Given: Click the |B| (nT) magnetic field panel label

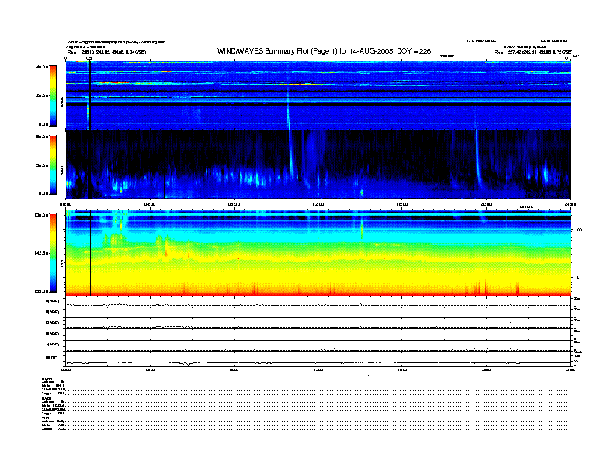Looking at the screenshot, I should [52, 358].
